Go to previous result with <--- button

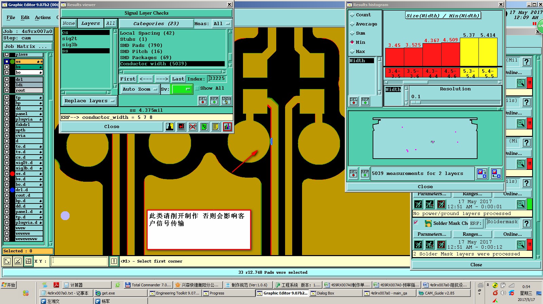(146, 79)
